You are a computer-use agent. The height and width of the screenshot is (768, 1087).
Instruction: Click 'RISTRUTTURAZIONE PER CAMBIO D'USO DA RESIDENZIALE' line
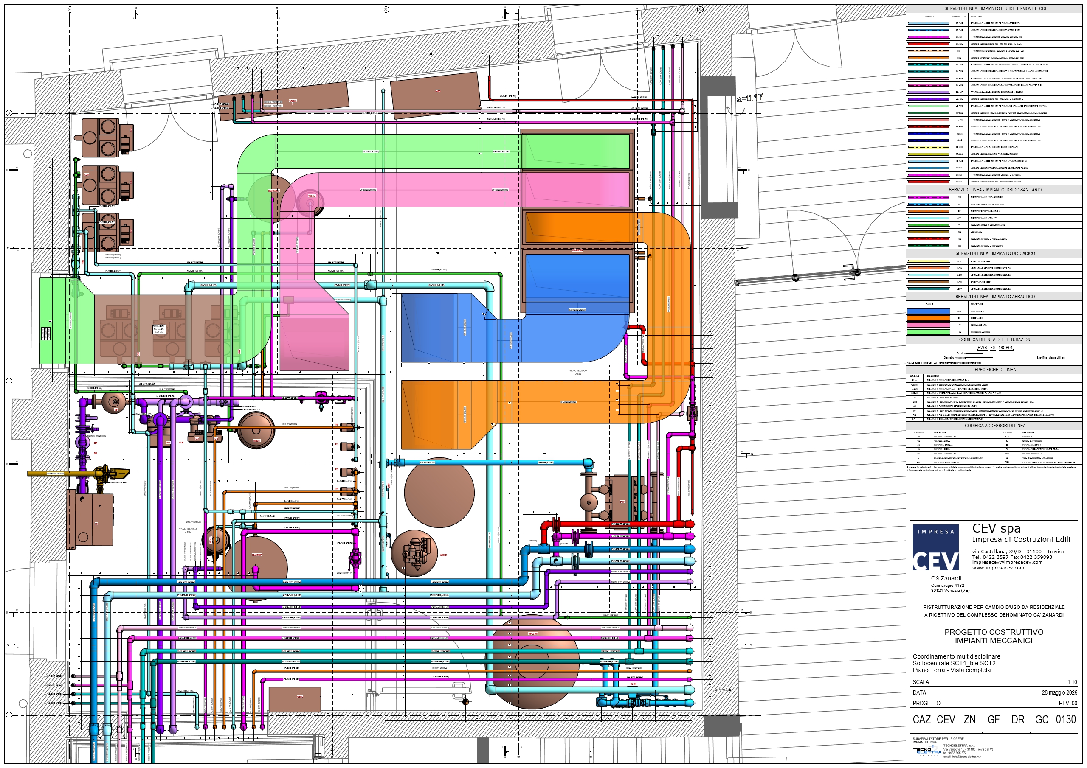(x=994, y=607)
